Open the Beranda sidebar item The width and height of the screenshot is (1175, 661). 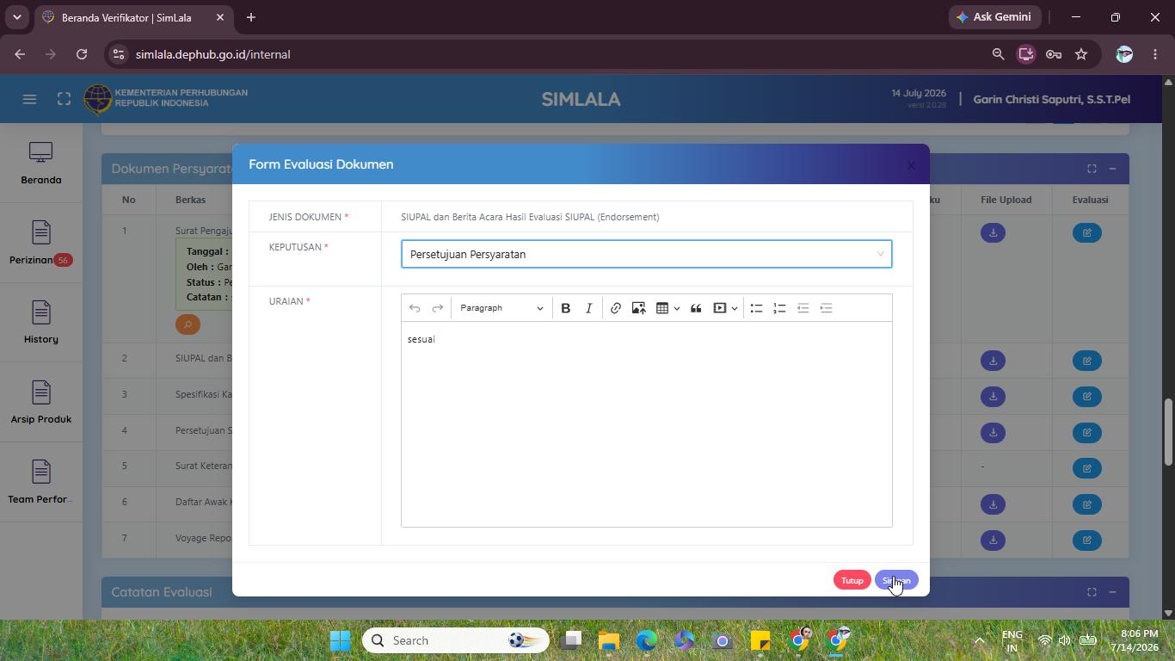tap(41, 164)
